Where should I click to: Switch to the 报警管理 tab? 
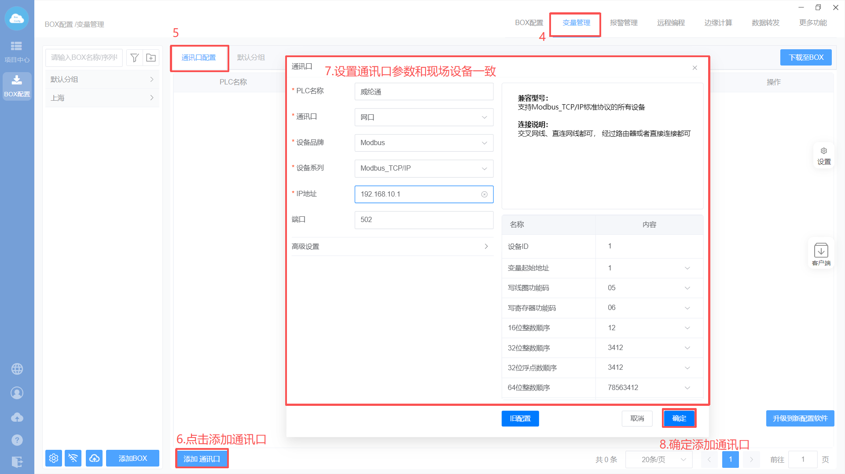pyautogui.click(x=623, y=23)
